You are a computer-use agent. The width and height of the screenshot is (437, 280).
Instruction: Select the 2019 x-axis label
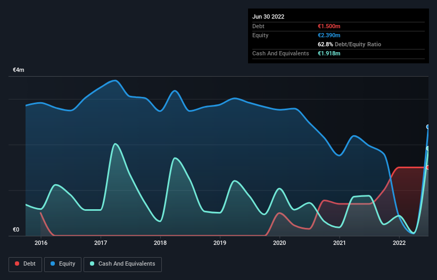[x=220, y=243]
